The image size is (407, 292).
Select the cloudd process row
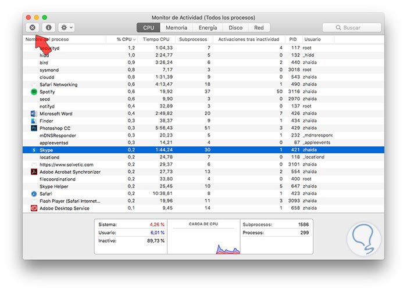tap(203, 77)
